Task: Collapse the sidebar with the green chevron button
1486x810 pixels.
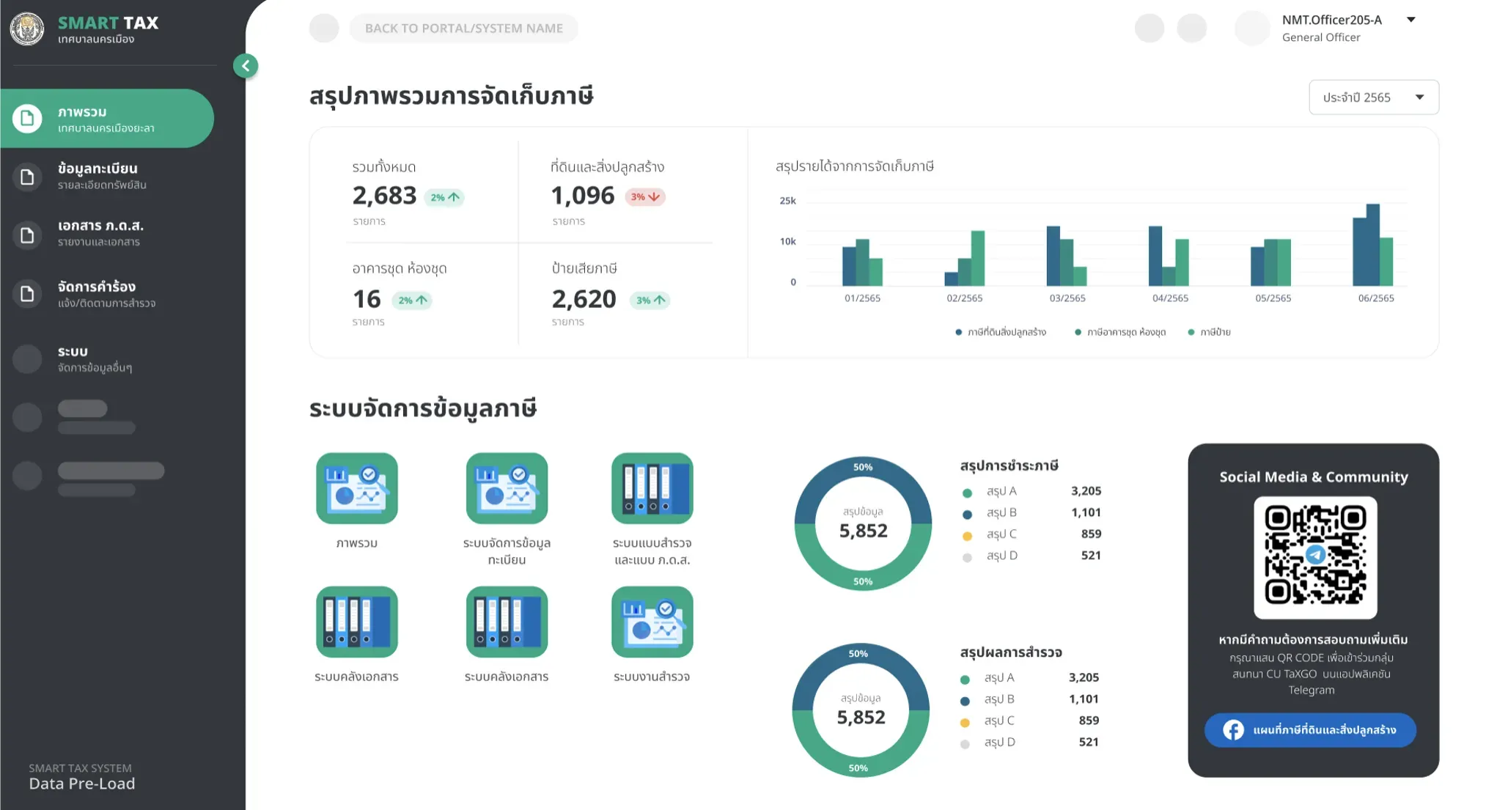Action: coord(246,66)
